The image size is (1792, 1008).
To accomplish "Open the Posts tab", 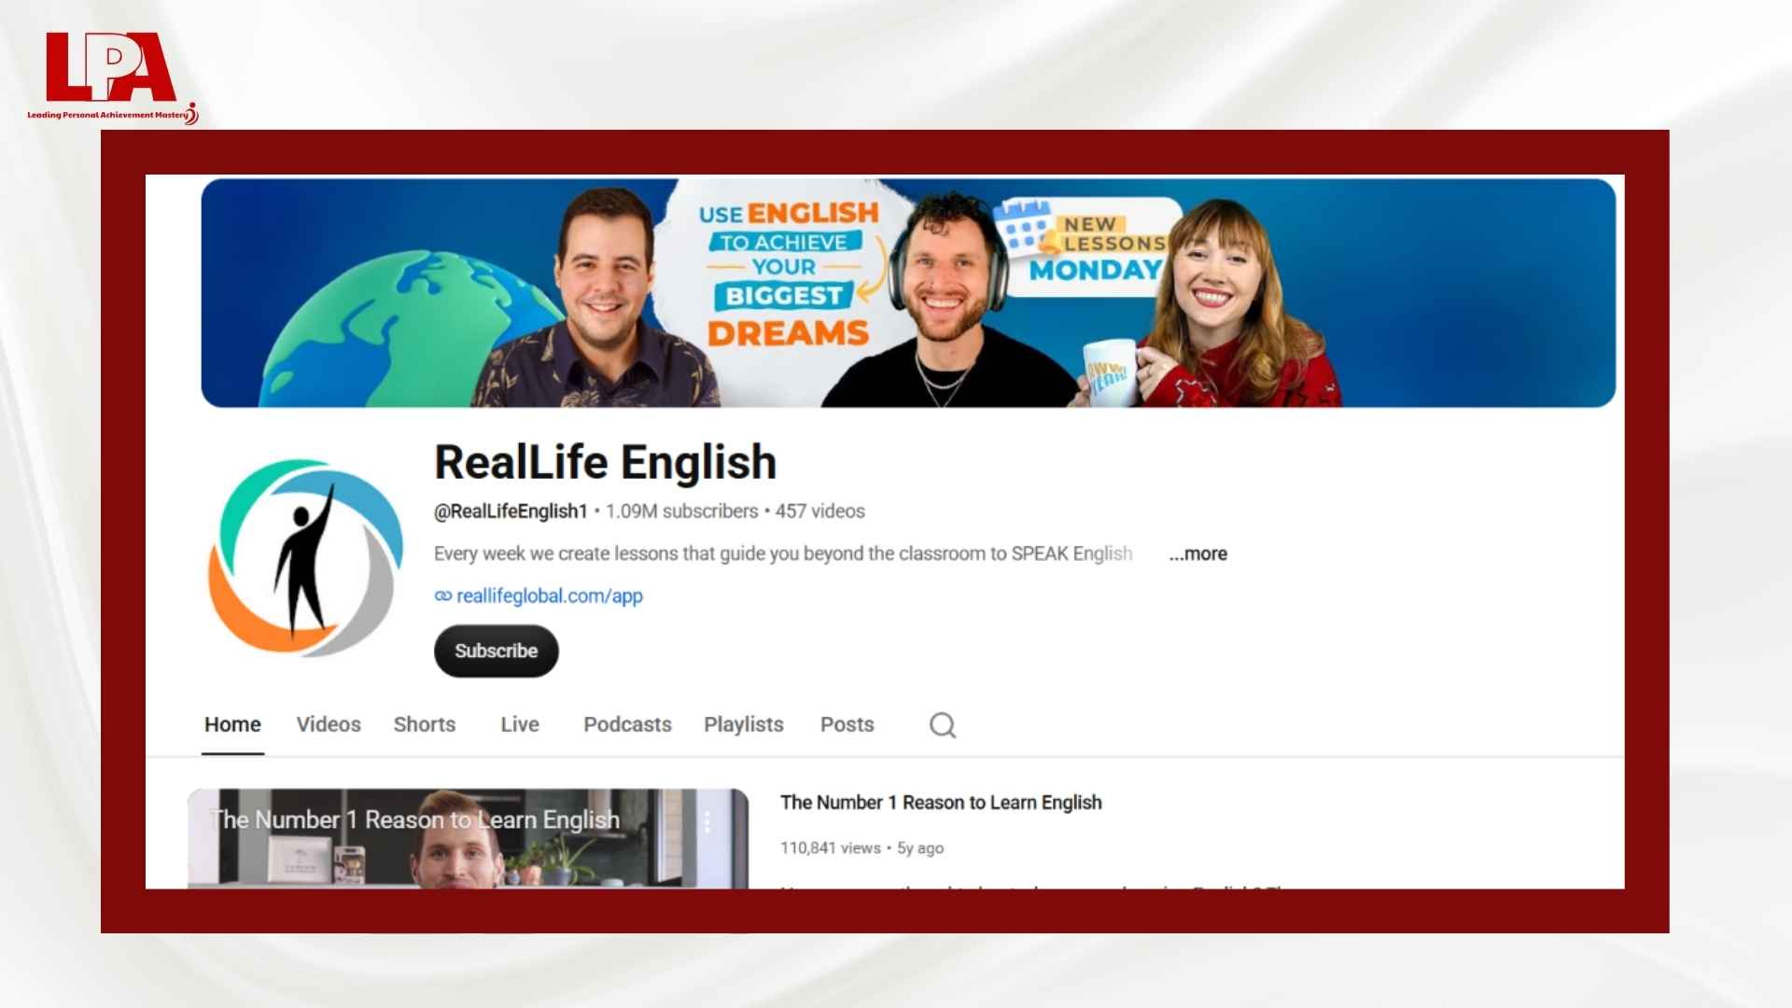I will pos(847,724).
